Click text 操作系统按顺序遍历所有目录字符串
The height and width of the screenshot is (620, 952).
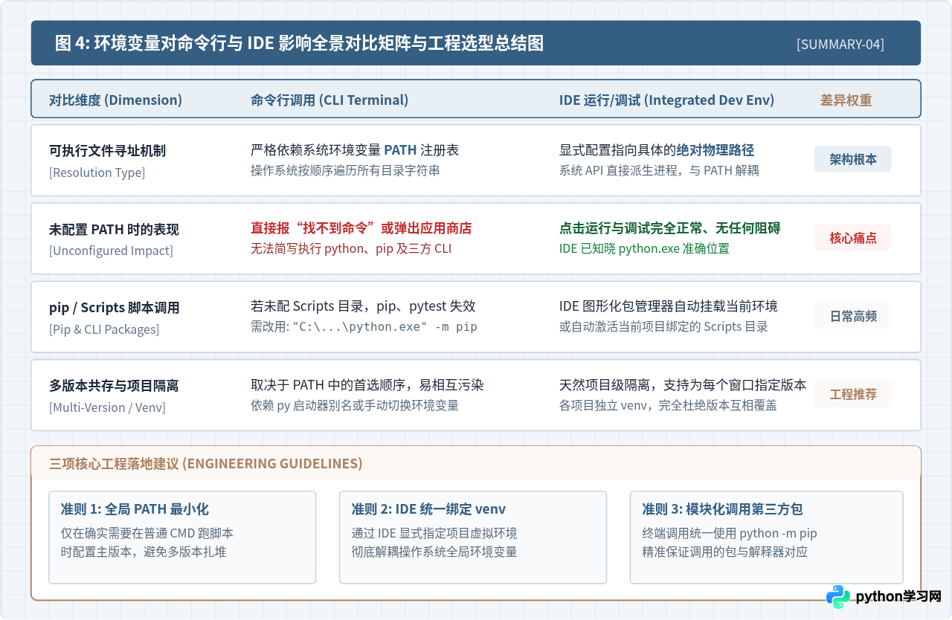tap(345, 170)
